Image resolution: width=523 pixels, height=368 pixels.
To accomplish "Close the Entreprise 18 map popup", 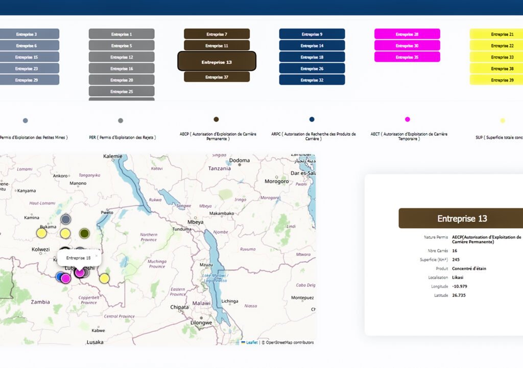I will point(97,256).
